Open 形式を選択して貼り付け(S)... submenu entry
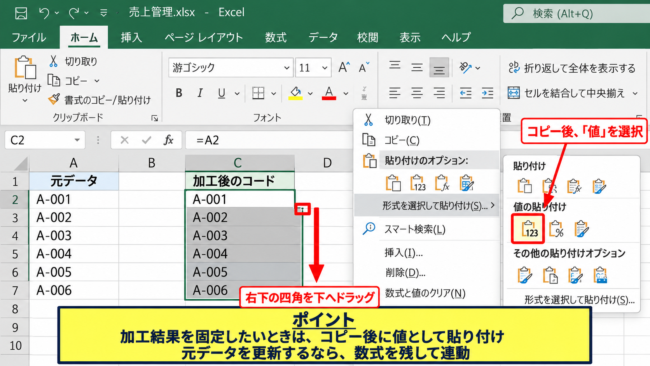 coord(426,205)
